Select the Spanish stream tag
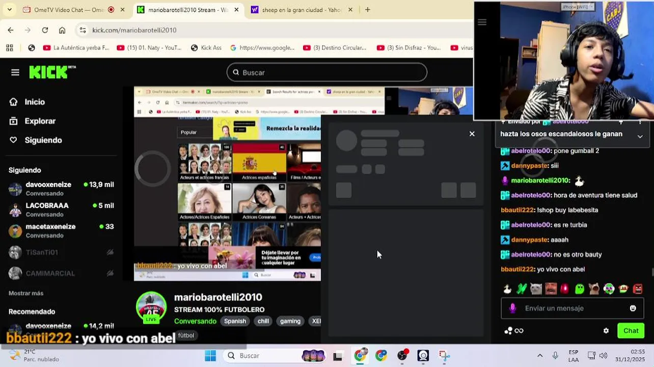Screen dimensions: 654x367 point(235,321)
